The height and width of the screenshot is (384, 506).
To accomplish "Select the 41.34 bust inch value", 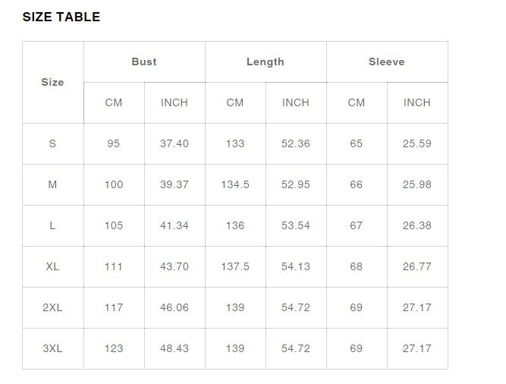I will (x=174, y=225).
